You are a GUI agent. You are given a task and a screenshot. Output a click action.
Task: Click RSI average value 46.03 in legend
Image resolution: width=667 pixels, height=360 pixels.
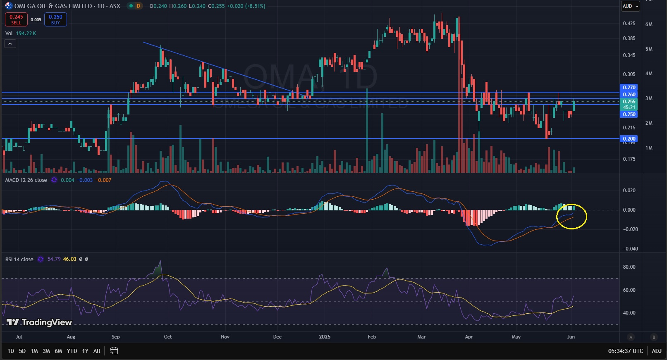69,259
